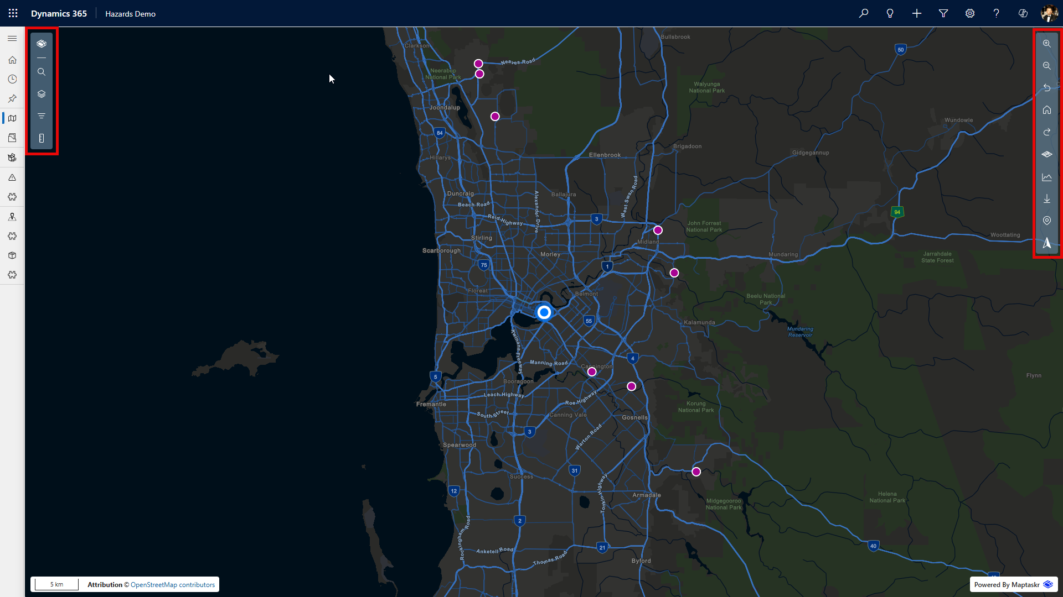Open the Dynamics 365 app launcher
Screen dimensions: 1063x597
point(13,13)
